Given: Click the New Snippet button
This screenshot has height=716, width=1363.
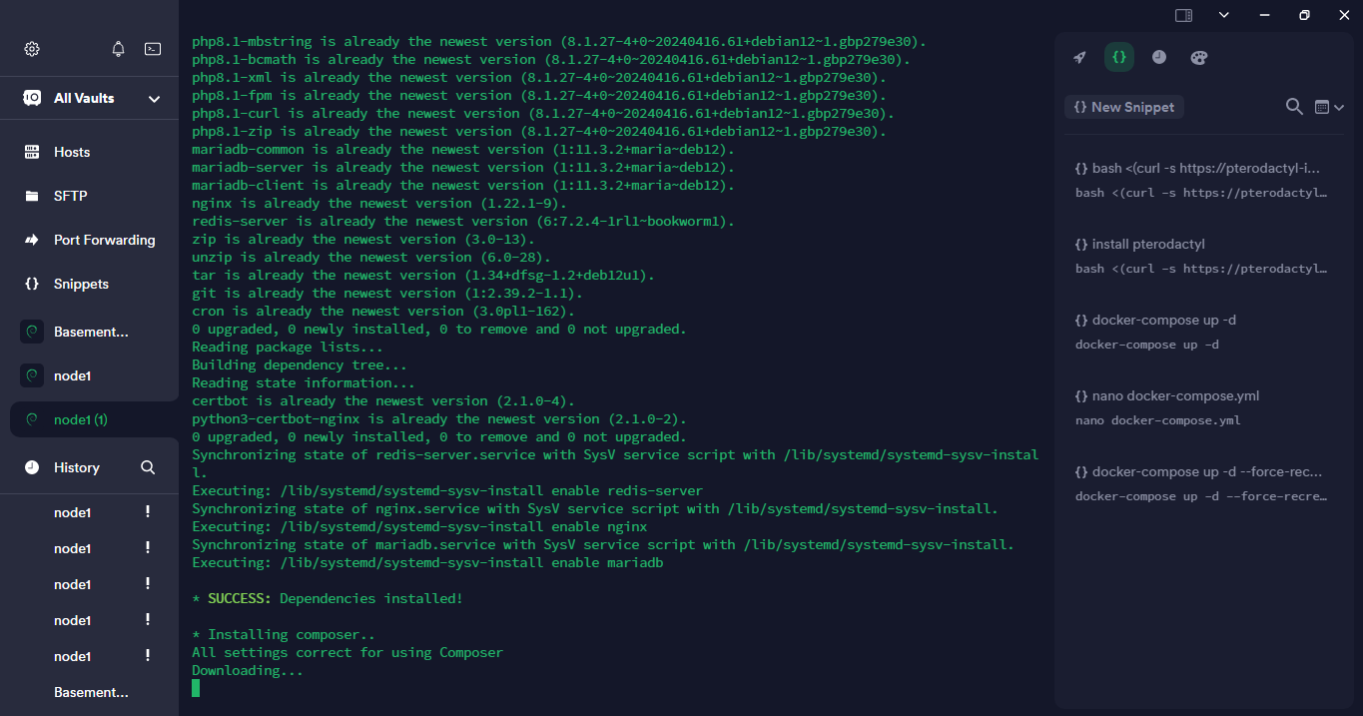Looking at the screenshot, I should (1123, 106).
